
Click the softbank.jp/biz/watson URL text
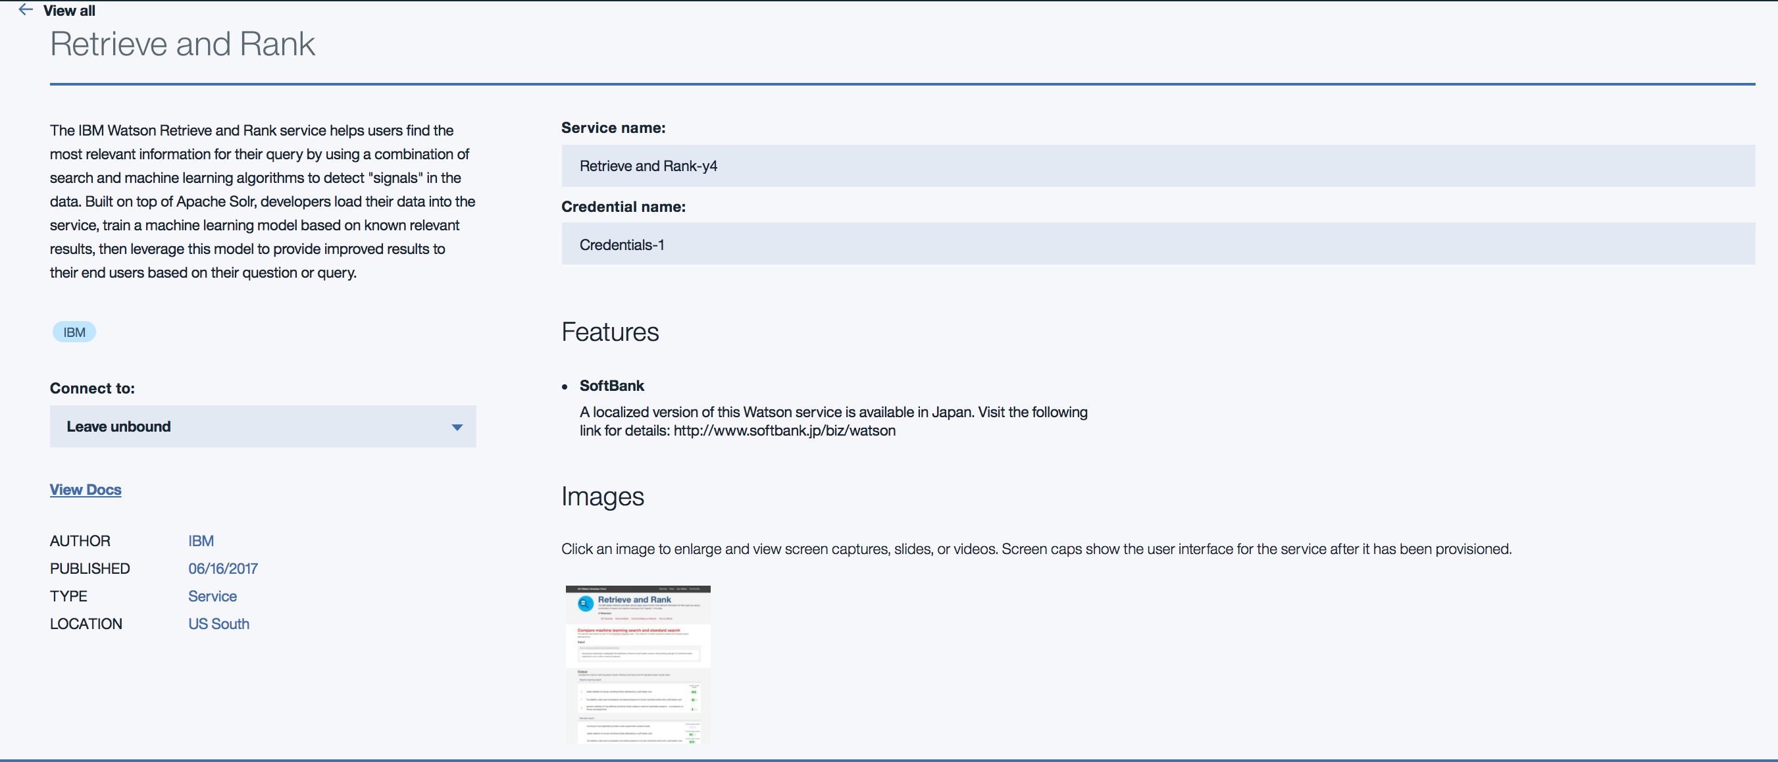coord(784,430)
